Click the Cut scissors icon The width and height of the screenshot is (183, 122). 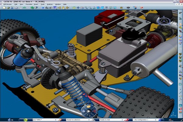pos(12,8)
